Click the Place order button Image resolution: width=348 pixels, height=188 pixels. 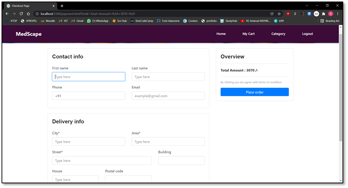coord(255,92)
